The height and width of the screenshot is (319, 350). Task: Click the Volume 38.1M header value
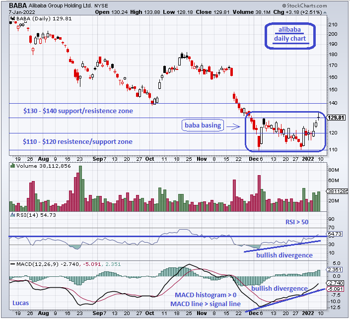[x=251, y=12]
